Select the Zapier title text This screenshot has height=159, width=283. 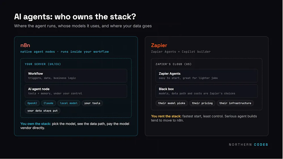coord(159,45)
